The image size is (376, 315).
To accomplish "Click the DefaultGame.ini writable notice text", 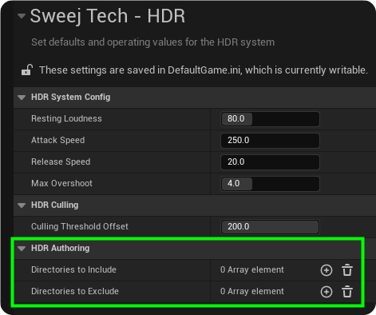I will (x=204, y=70).
